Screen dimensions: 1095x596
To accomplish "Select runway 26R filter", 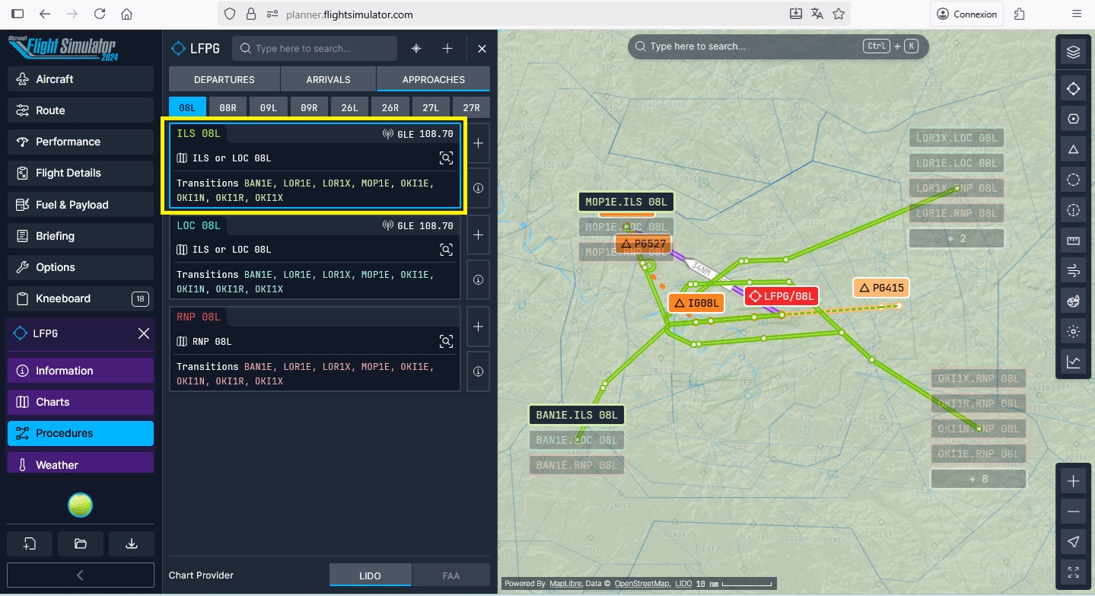I will click(x=390, y=108).
